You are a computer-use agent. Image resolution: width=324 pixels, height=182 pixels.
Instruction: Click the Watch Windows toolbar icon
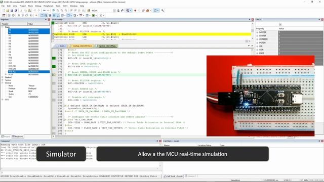[62, 15]
